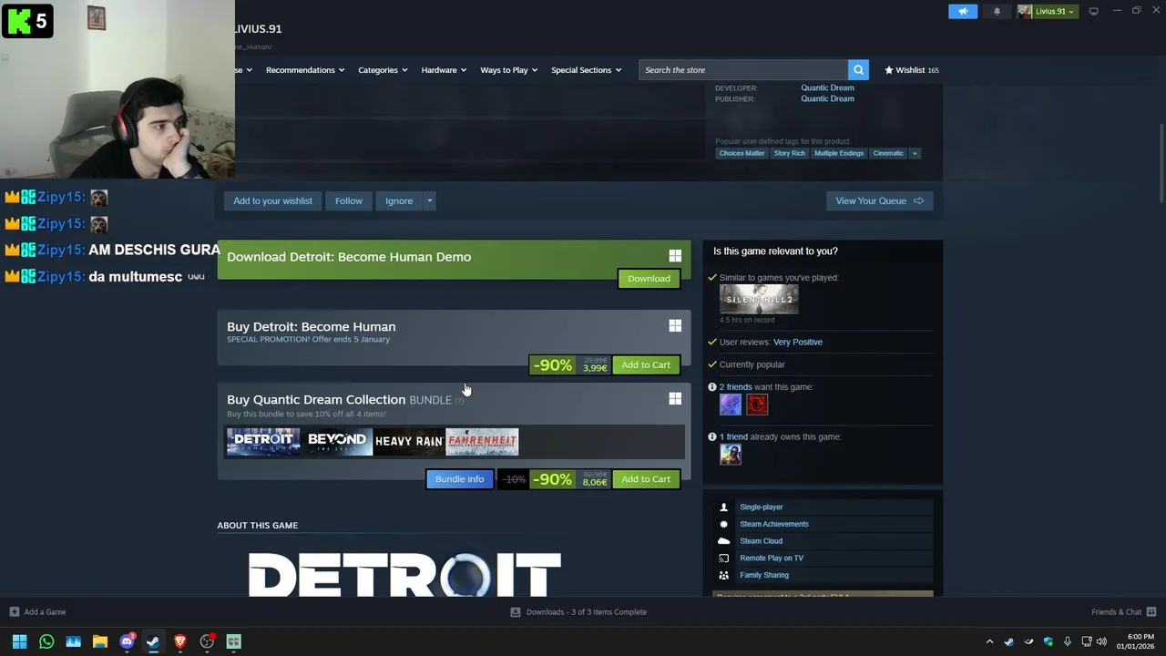Viewport: 1166px width, 656px height.
Task: Click Windows icon on Buy Detroit row
Action: tap(675, 326)
